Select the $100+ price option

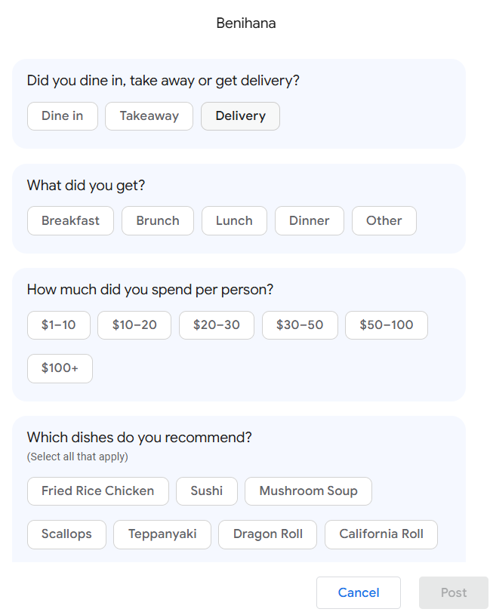60,368
